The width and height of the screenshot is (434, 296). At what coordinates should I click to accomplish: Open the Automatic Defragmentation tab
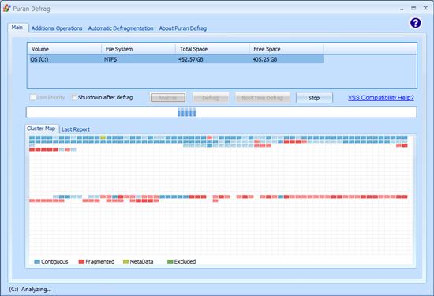[121, 28]
